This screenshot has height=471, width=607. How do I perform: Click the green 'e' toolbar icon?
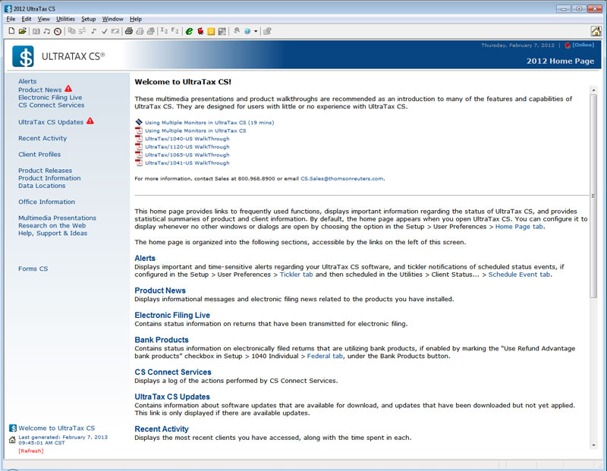pos(189,31)
